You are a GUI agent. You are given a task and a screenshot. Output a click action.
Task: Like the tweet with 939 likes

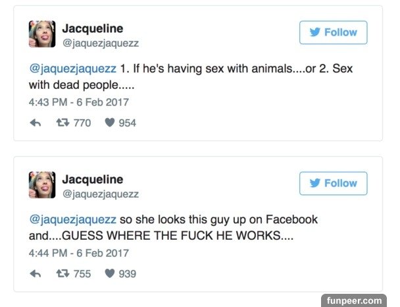pos(111,273)
